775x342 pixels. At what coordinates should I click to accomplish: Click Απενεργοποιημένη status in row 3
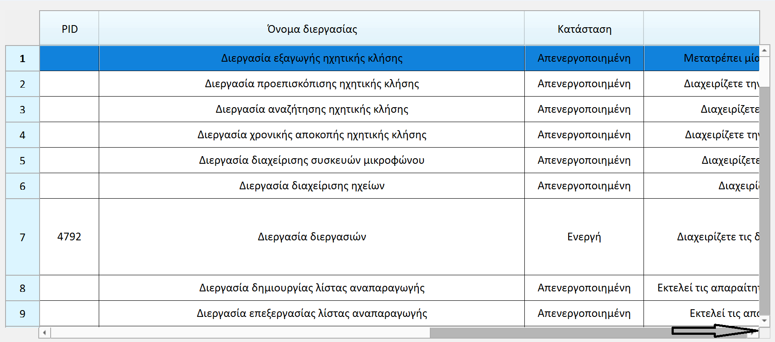tap(584, 109)
